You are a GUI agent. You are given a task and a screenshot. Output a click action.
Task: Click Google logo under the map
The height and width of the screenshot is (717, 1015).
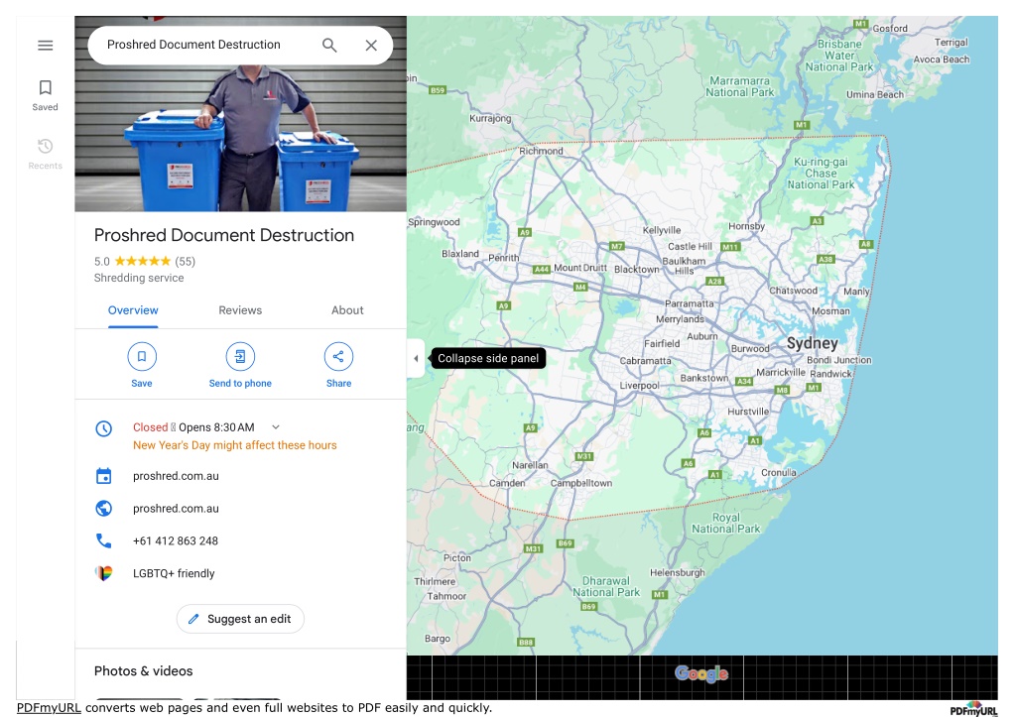point(701,673)
